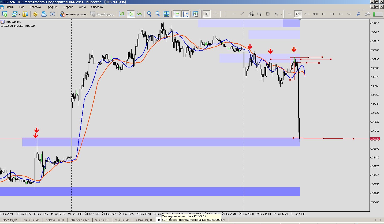Set timeframe to M1
This screenshot has width=384, height=224.
click(290, 14)
